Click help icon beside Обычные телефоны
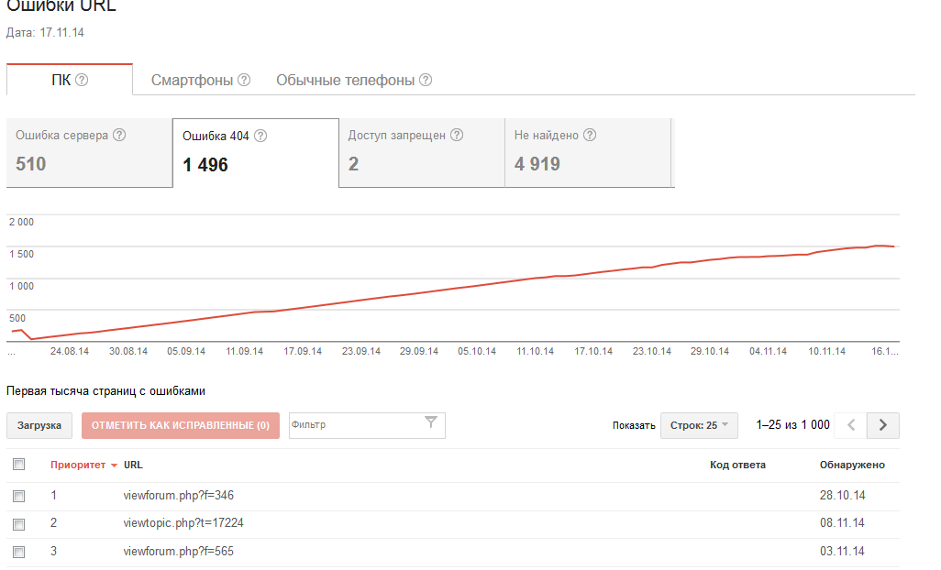 click(426, 80)
